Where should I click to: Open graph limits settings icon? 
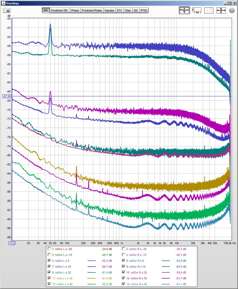click(x=197, y=10)
